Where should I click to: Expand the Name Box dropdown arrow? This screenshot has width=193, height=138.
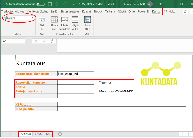(x=23, y=41)
